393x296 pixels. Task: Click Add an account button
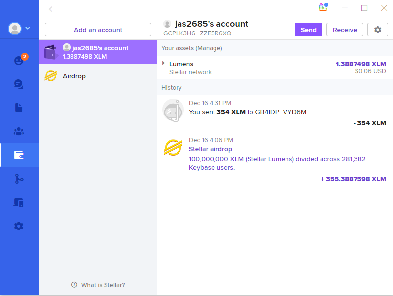[x=98, y=30]
